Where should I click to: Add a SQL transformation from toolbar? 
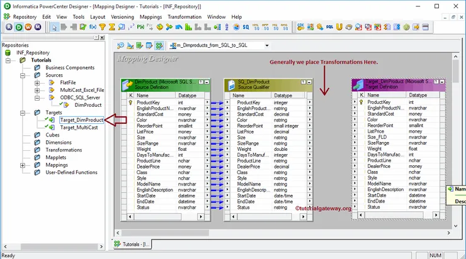click(329, 27)
